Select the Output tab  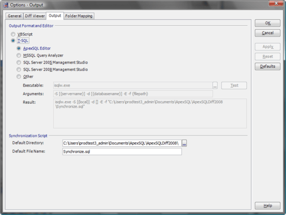(x=55, y=16)
